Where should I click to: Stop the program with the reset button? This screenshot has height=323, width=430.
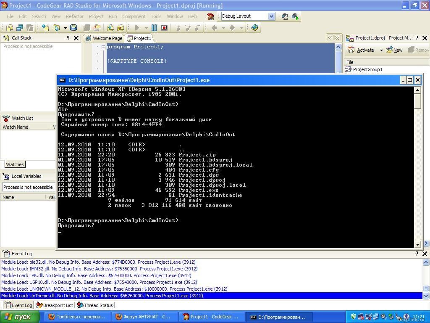point(164,28)
